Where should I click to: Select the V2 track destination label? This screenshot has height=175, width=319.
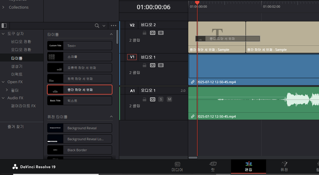[x=132, y=25]
